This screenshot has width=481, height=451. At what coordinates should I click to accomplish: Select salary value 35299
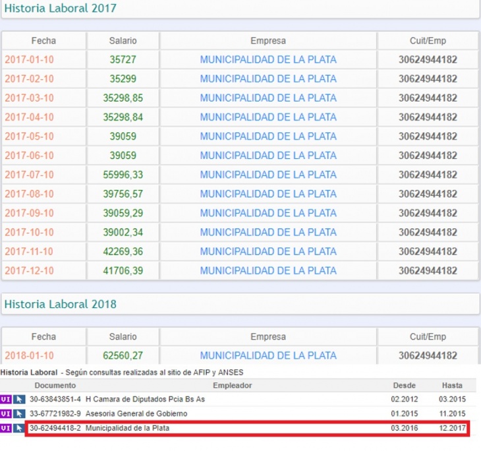(x=123, y=78)
